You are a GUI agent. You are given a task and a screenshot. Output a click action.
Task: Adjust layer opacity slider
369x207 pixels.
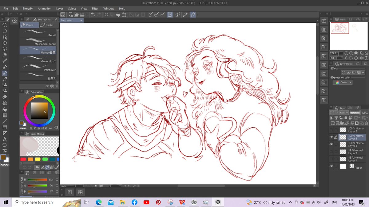click(355, 113)
